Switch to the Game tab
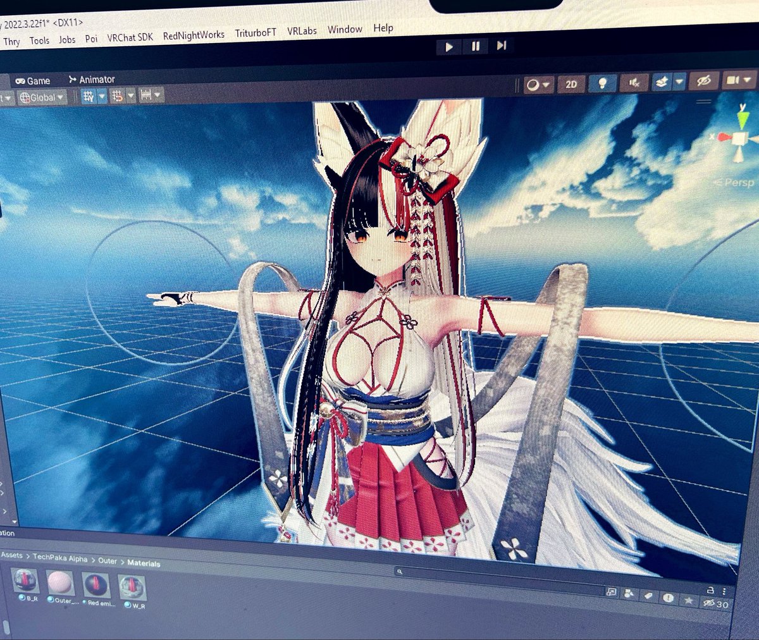This screenshot has width=759, height=640. tap(33, 81)
